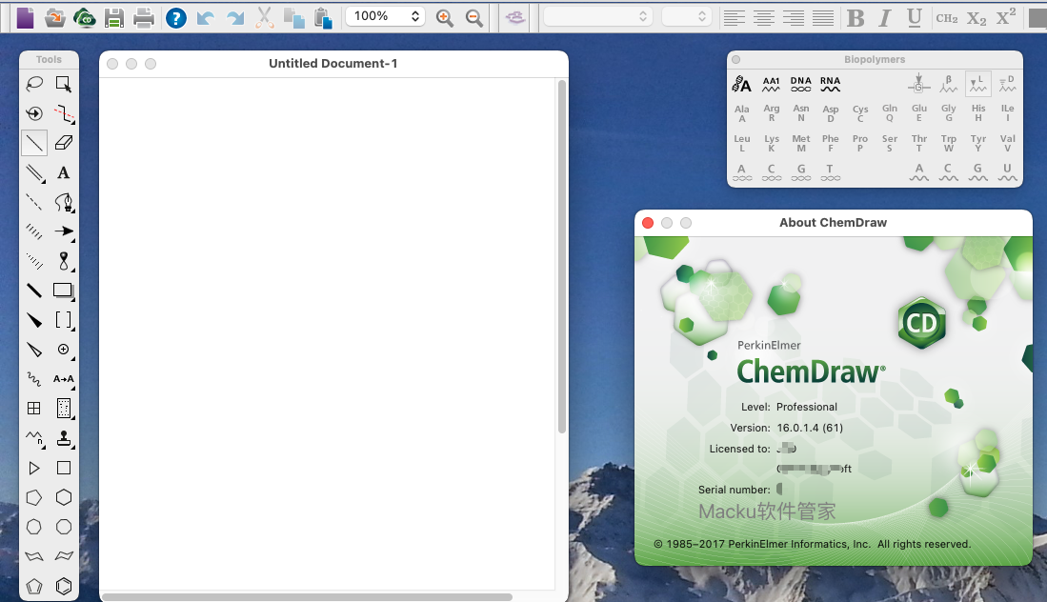Select the Cyclobutane ring tool

coord(64,468)
